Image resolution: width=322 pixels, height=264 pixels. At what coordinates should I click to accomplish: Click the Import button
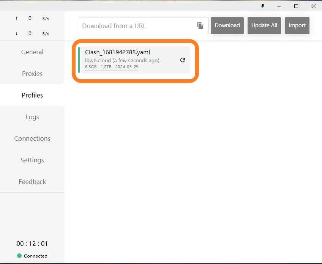[x=297, y=25]
